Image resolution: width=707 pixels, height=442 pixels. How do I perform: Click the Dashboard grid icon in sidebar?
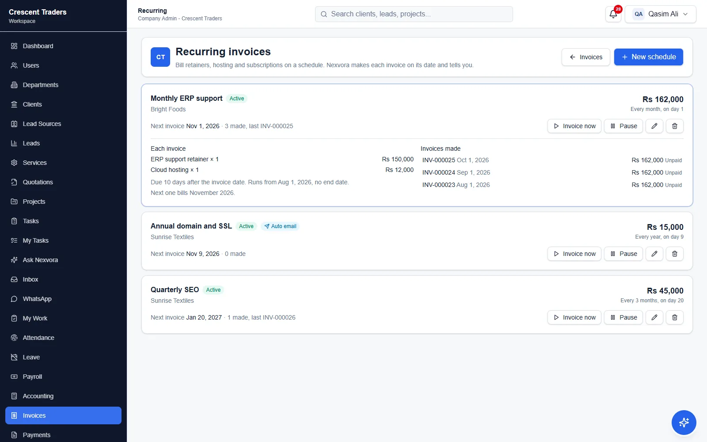pyautogui.click(x=14, y=46)
